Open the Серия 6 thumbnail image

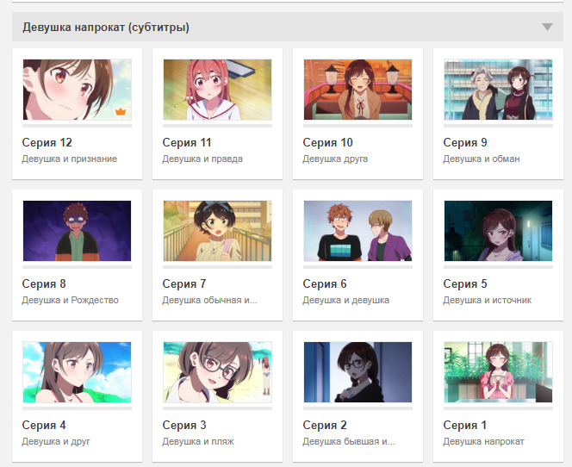pyautogui.click(x=357, y=231)
